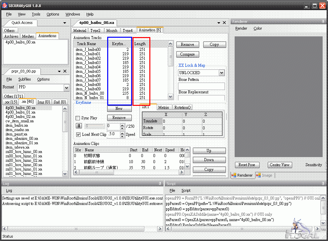The width and height of the screenshot is (328, 241).
Task: Open the Quick Access panel dropdown arrow
Action: [65, 23]
